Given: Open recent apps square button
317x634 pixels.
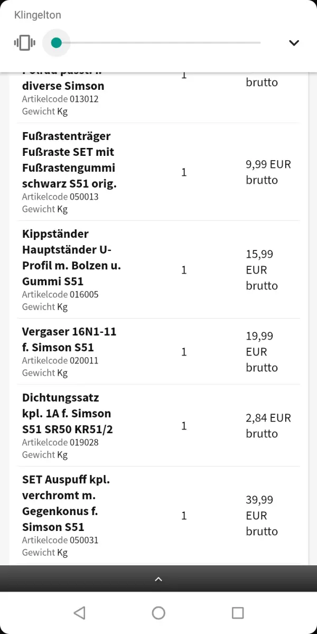Looking at the screenshot, I should pos(238,613).
